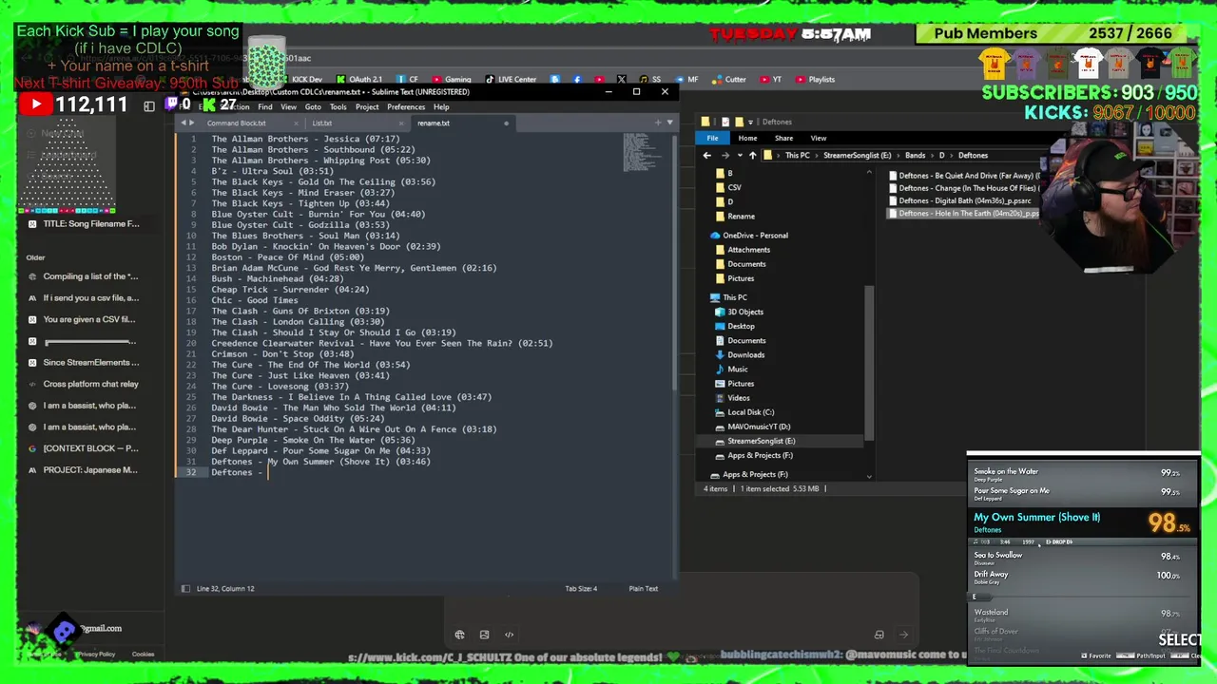
Task: Click 'Bands' in address breadcrumb
Action: pos(916,156)
